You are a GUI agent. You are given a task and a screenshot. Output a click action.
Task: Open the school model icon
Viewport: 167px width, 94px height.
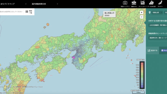pos(134,3)
